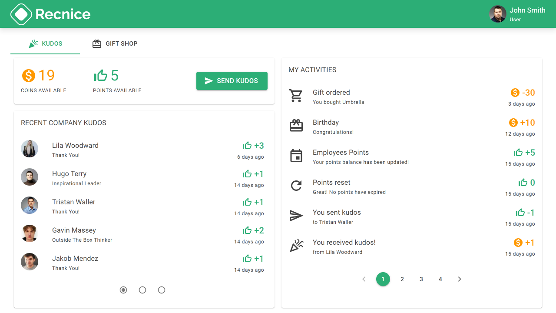Image resolution: width=556 pixels, height=313 pixels.
Task: Select activities page 1
Action: point(383,279)
